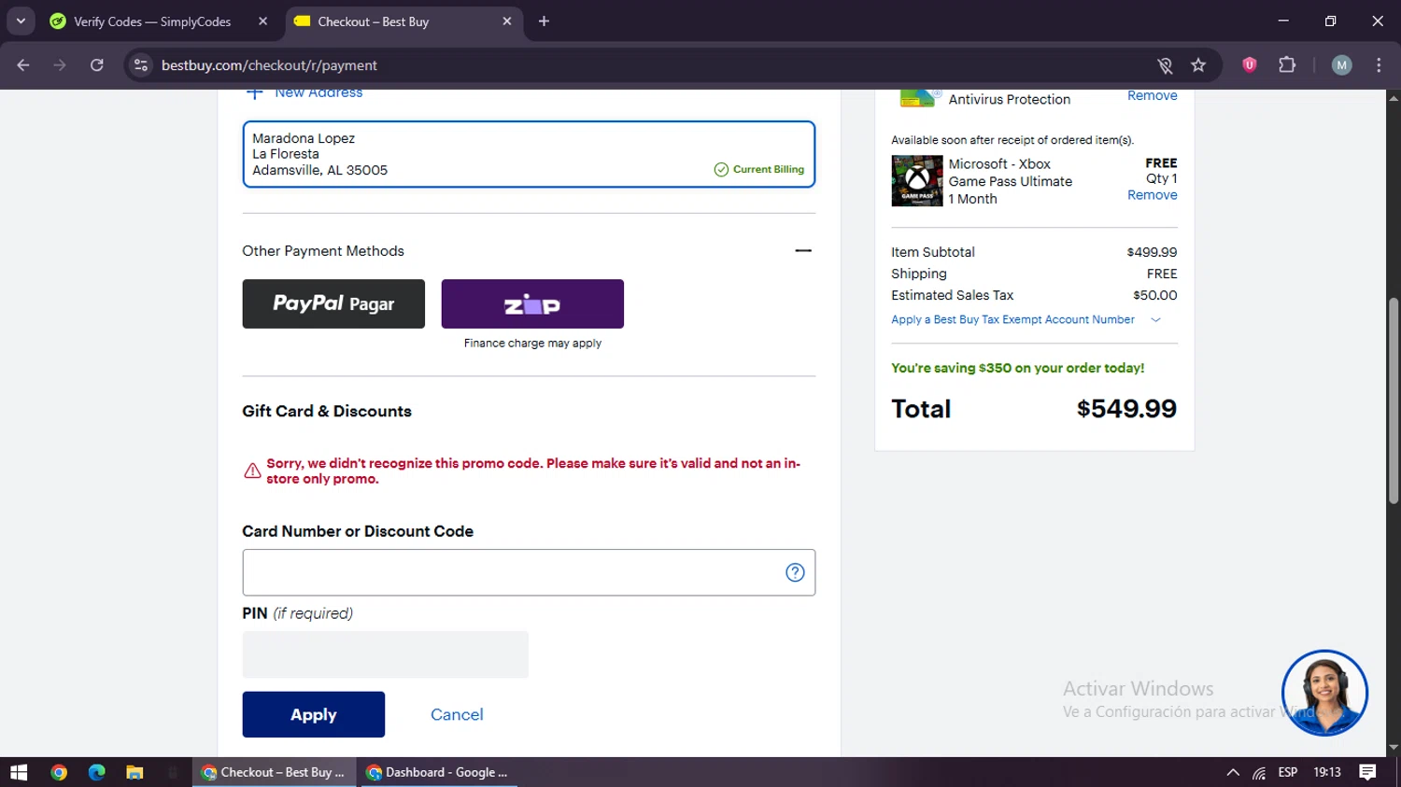Click the taskbar clock 19:13

point(1327,772)
